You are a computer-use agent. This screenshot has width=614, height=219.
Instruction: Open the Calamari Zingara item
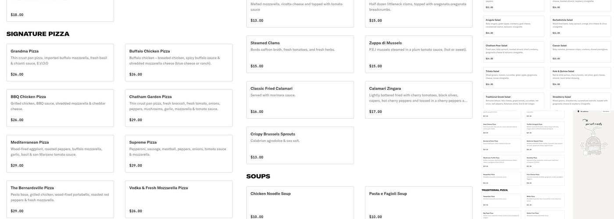click(418, 99)
